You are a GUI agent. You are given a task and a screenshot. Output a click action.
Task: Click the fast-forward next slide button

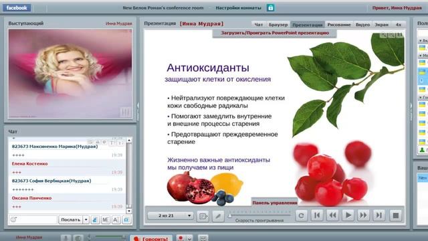(363, 216)
